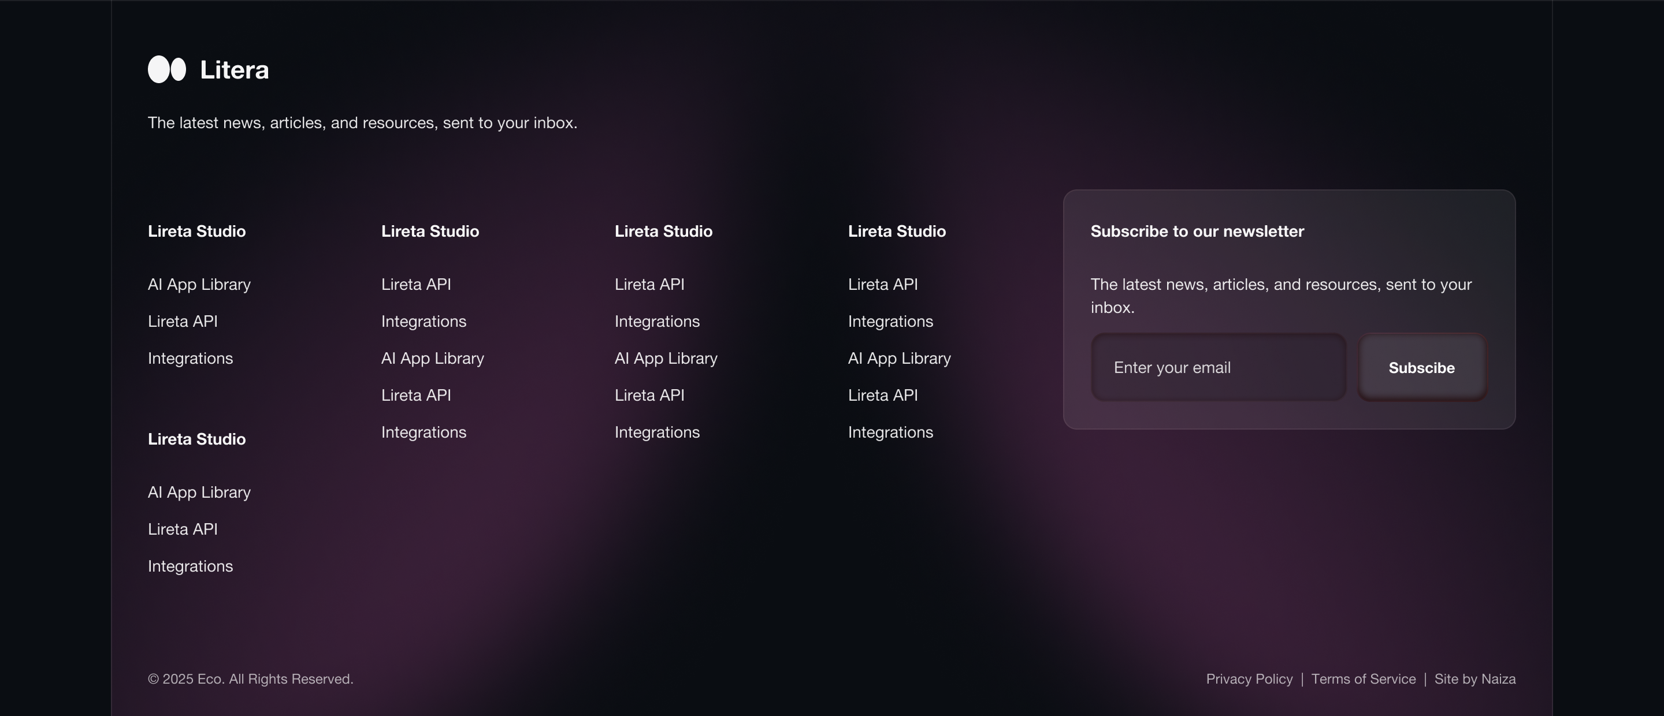Click the tagline text below the Litera logo
The image size is (1664, 716).
click(x=362, y=122)
